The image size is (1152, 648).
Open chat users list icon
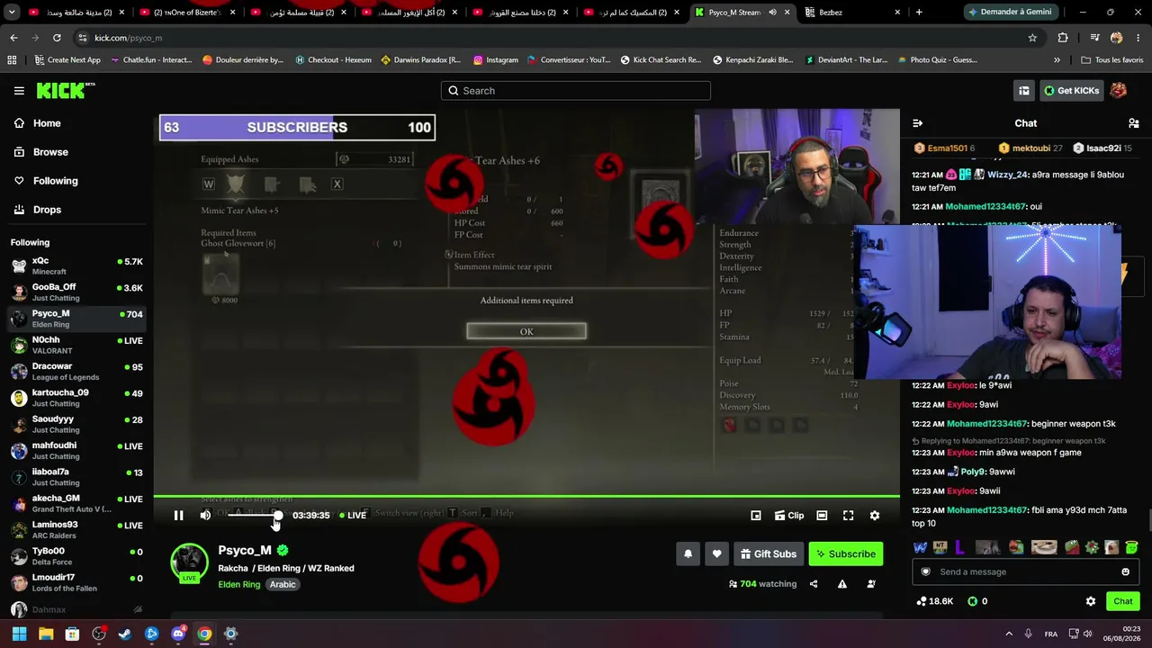point(1134,123)
